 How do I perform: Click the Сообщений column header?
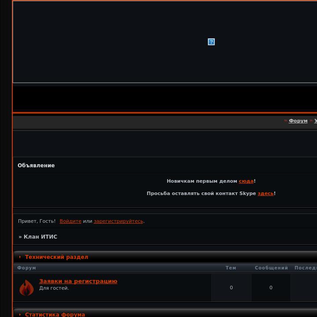[x=271, y=268]
